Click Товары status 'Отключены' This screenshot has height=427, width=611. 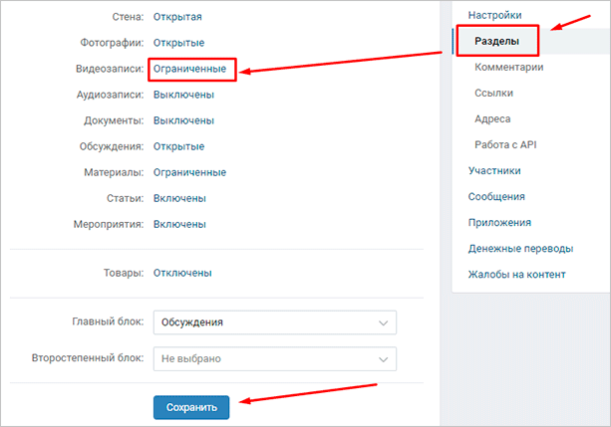click(x=182, y=273)
